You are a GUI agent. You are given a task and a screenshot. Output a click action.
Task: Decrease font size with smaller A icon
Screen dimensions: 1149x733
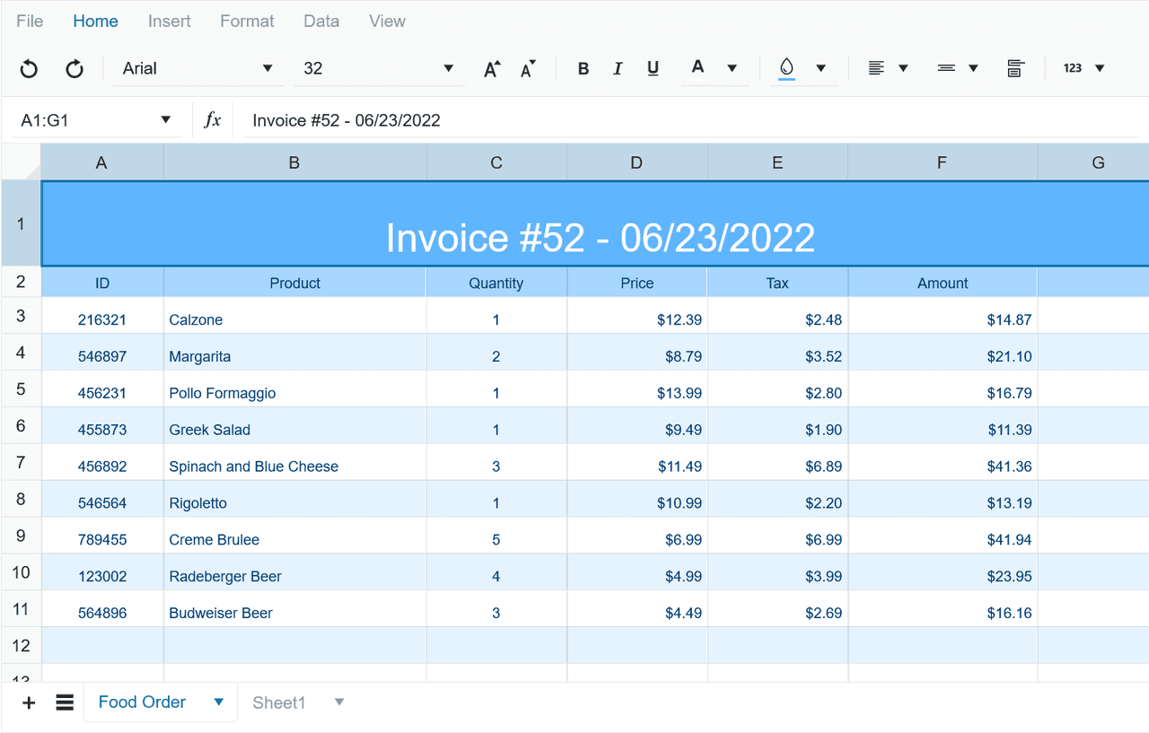pyautogui.click(x=529, y=68)
